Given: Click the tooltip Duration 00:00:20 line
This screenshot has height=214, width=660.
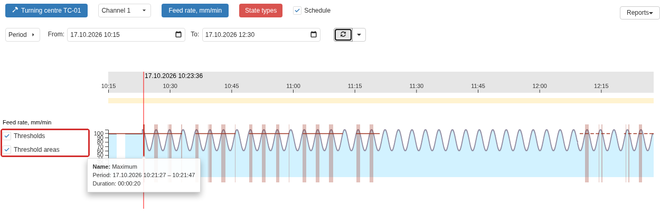Looking at the screenshot, I should pyautogui.click(x=117, y=183).
